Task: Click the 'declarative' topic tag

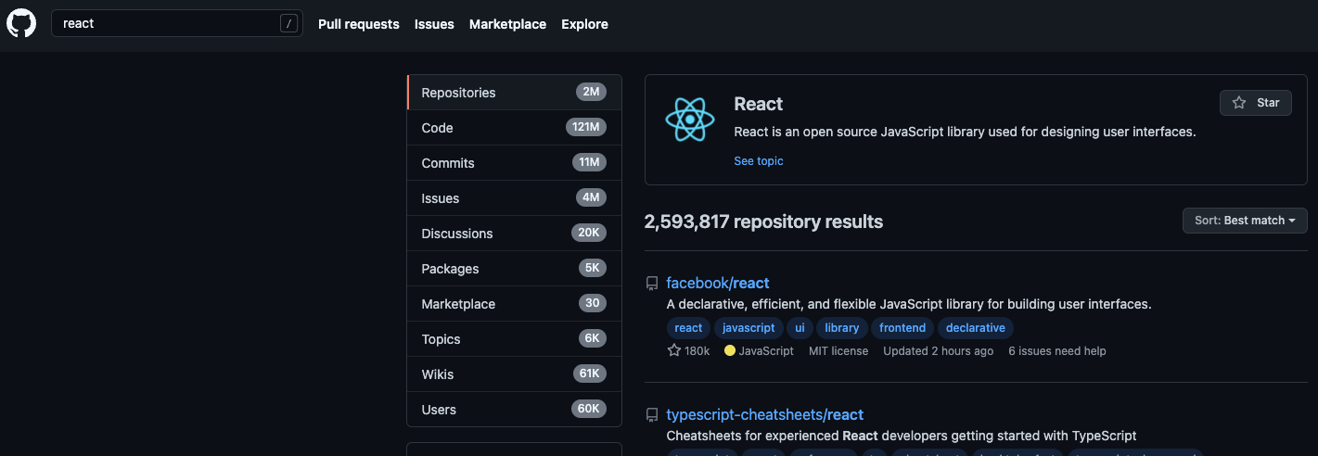Action: (x=975, y=328)
